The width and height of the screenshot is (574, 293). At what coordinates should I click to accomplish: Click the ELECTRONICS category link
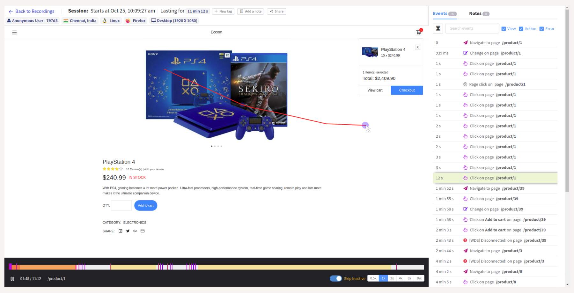click(x=135, y=223)
